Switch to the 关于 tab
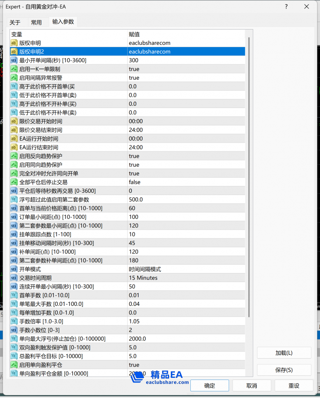This screenshot has width=320, height=398. click(15, 22)
